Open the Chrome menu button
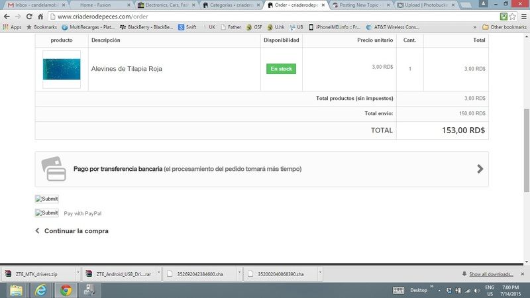 tap(524, 16)
